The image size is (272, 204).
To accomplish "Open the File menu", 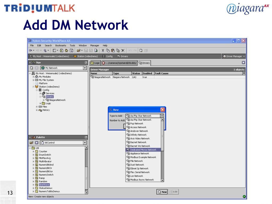I will click(32, 45).
